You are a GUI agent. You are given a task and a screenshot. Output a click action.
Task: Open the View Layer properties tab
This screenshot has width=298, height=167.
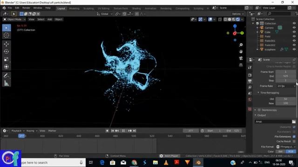click(x=250, y=87)
